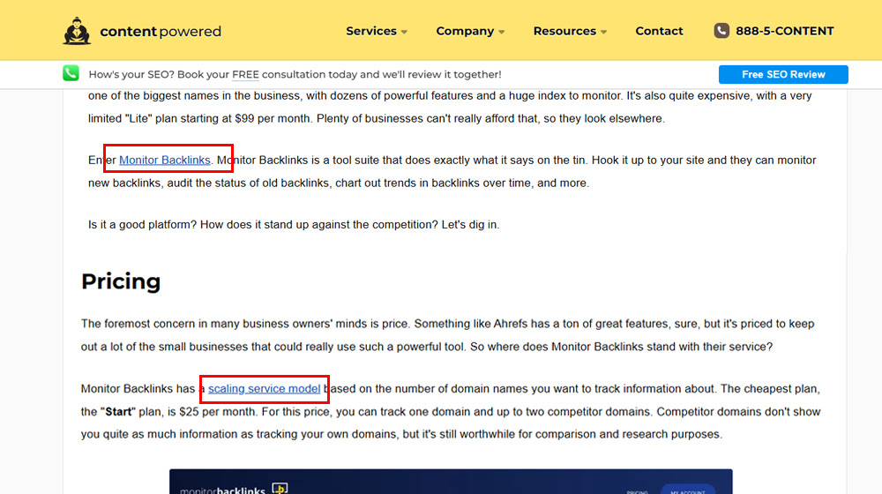Viewport: 882px width, 494px height.
Task: Click the brown phone icon beside 888-5-CONTENT
Action: click(721, 30)
